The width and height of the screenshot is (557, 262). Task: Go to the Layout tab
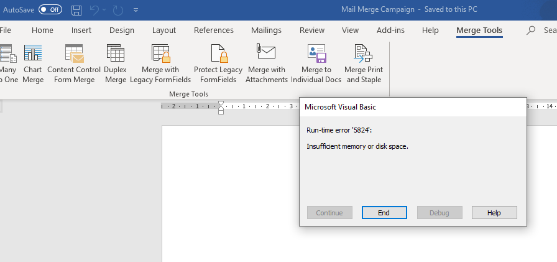[164, 30]
